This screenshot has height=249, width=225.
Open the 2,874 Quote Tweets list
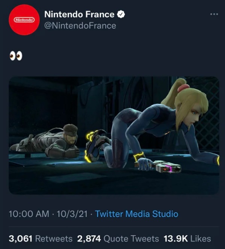tap(118, 239)
